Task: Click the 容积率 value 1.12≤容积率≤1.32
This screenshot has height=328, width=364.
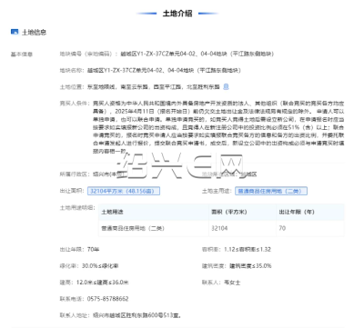Action: coord(248,250)
